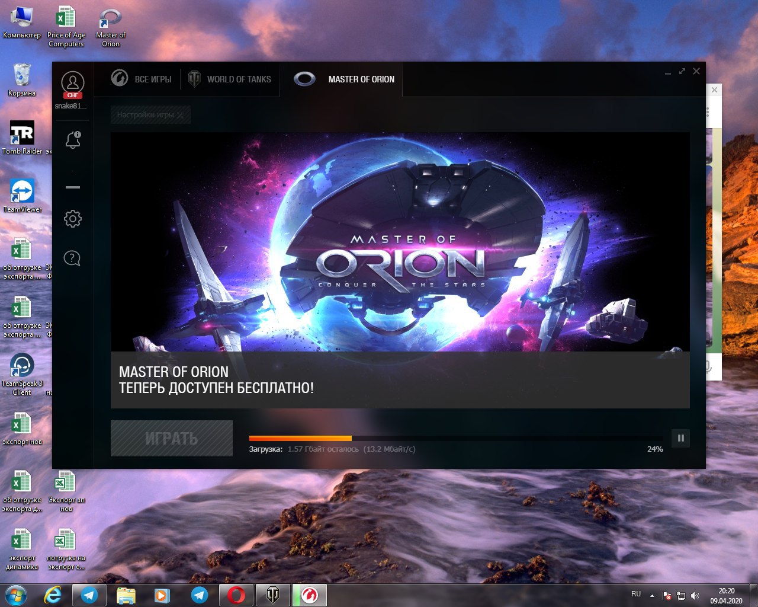The height and width of the screenshot is (607, 758).
Task: Switch to Wargaming Game Center taskbar button
Action: (310, 595)
